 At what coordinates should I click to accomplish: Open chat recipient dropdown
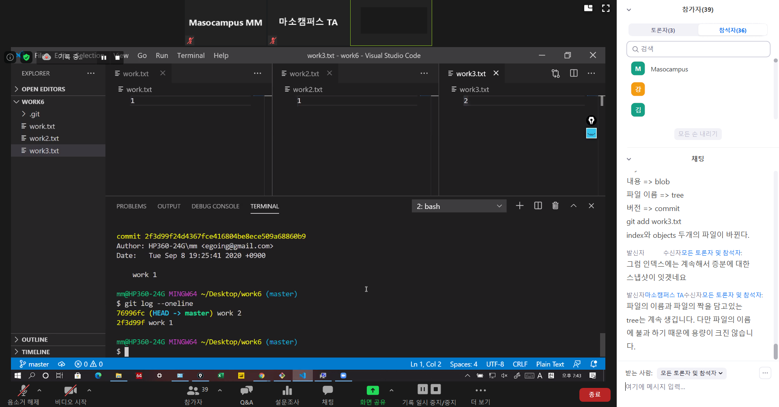tap(691, 373)
